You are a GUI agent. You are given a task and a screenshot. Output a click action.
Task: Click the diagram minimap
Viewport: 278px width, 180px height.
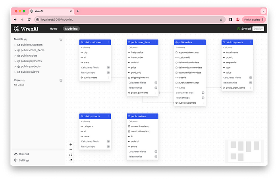tap(245, 151)
